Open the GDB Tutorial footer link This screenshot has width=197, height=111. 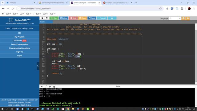coord(13,103)
